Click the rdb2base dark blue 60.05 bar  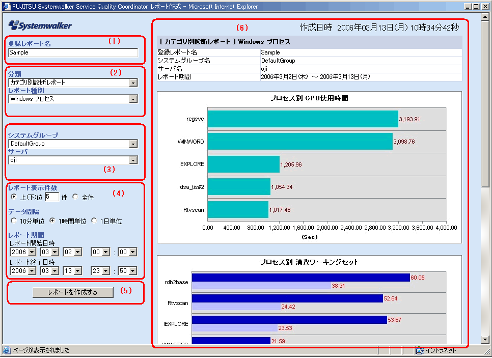coord(301,278)
